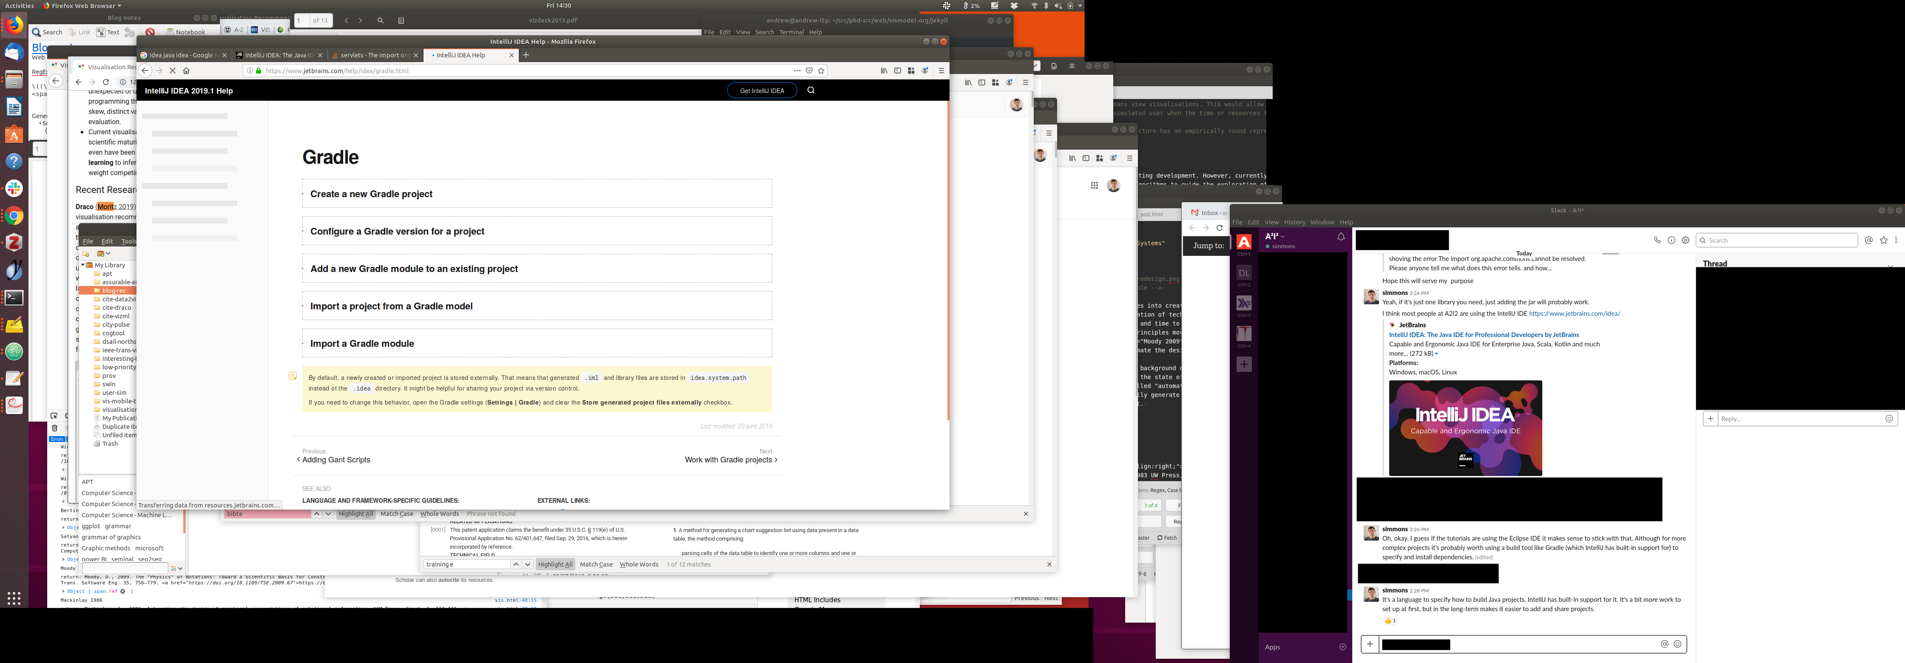This screenshot has width=1905, height=663.
Task: Toggle Whole Words in 'bibte' find bar
Action: (x=439, y=514)
